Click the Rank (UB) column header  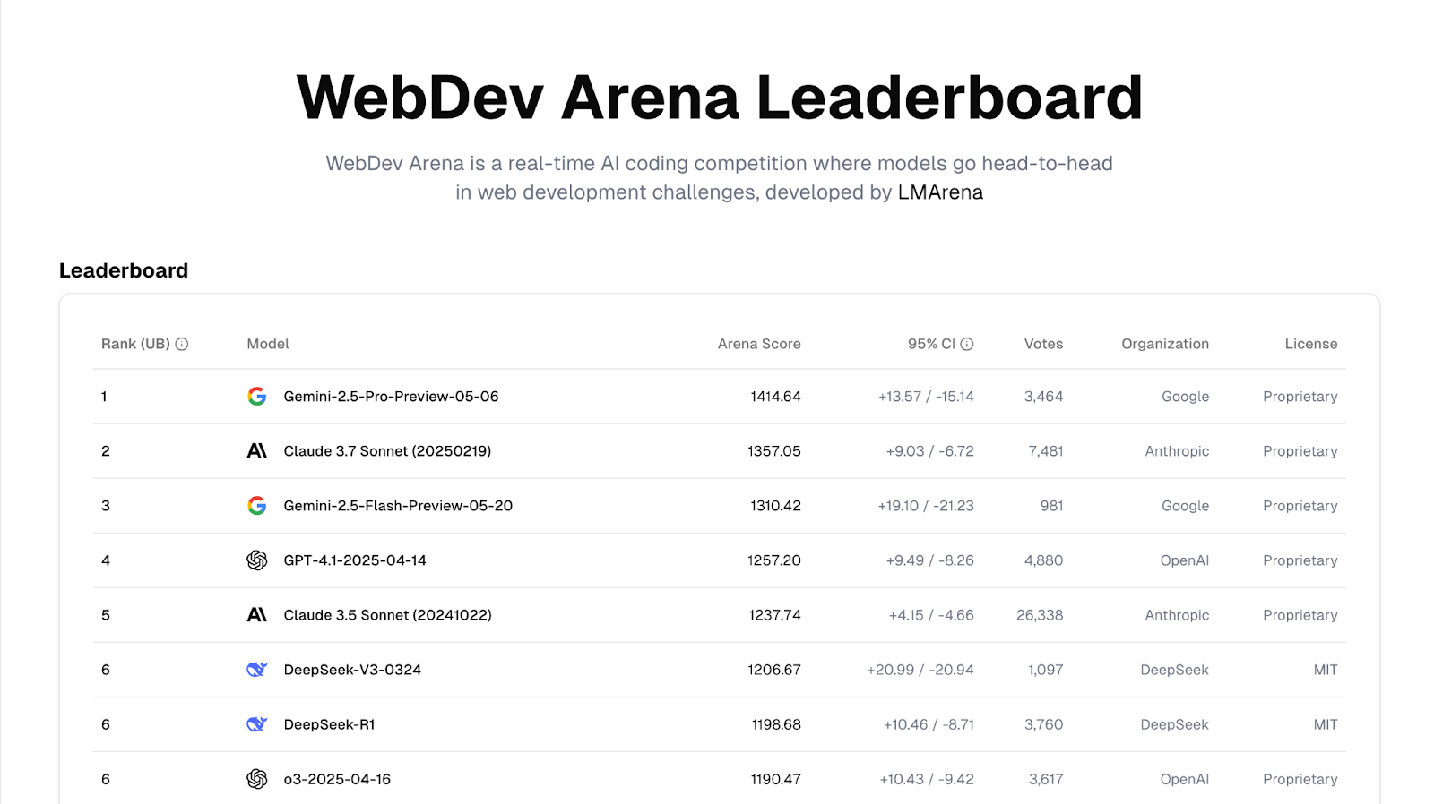pyautogui.click(x=135, y=344)
